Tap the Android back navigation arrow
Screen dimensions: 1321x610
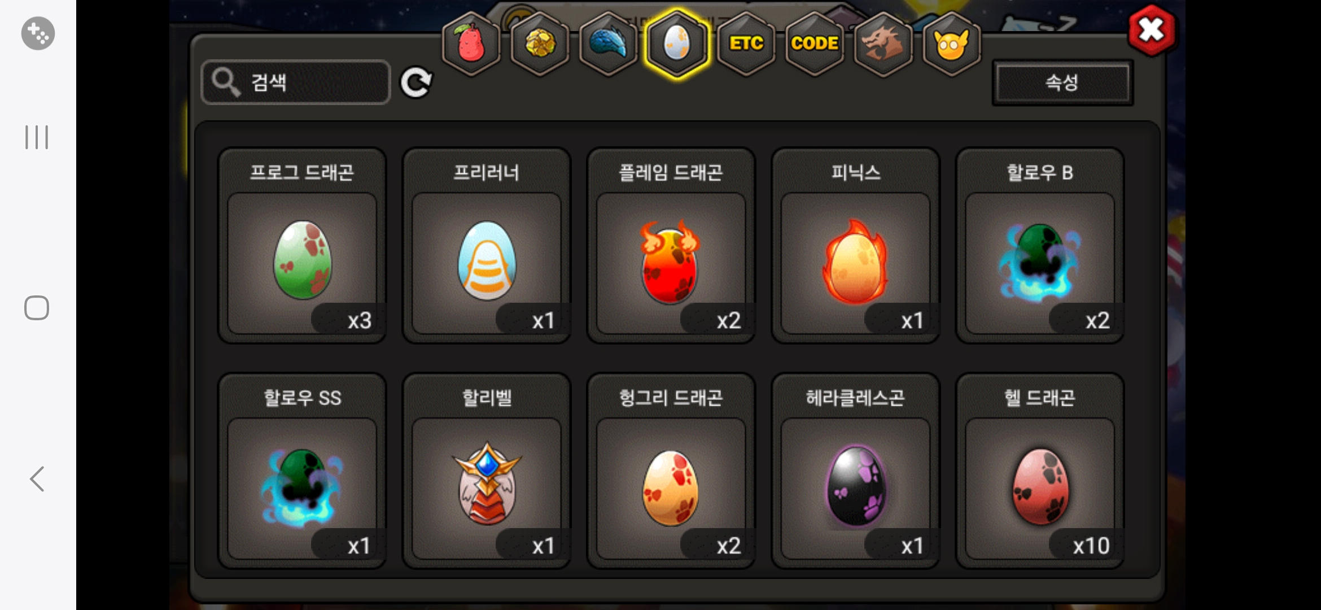click(37, 479)
